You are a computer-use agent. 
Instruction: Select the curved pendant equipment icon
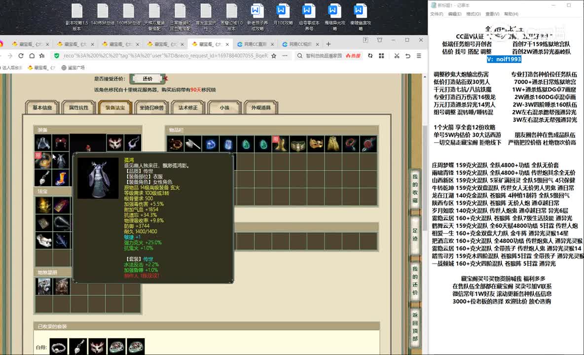133,143
